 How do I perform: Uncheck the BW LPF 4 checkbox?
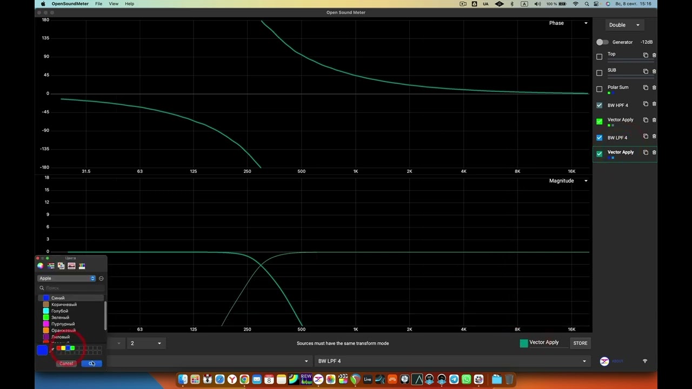click(599, 138)
